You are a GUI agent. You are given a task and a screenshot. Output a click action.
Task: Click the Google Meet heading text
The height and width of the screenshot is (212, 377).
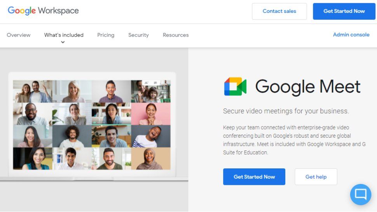pos(308,86)
